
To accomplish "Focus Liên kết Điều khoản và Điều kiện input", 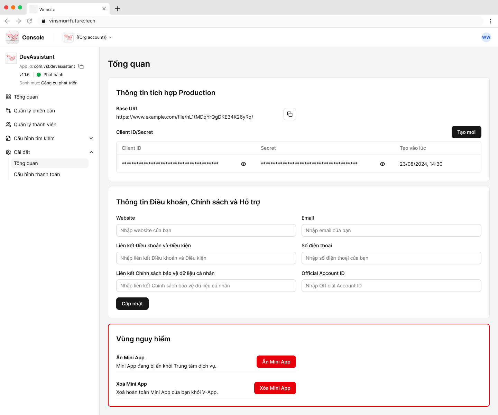I will 206,258.
